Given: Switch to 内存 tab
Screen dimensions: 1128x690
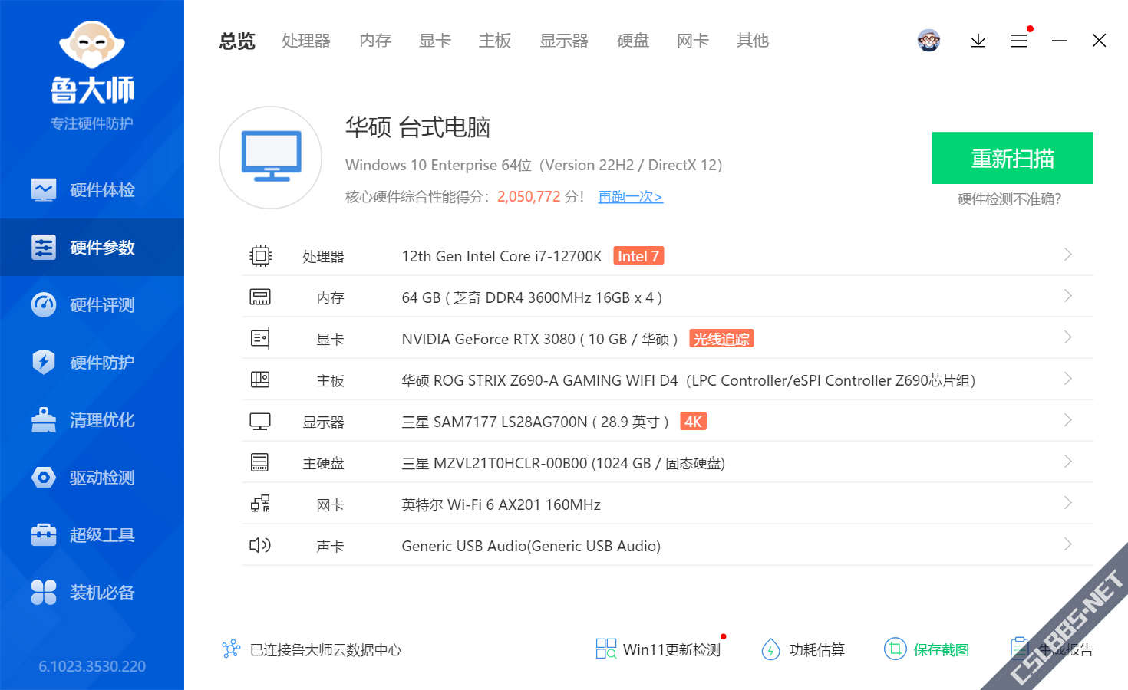Looking at the screenshot, I should coord(375,41).
